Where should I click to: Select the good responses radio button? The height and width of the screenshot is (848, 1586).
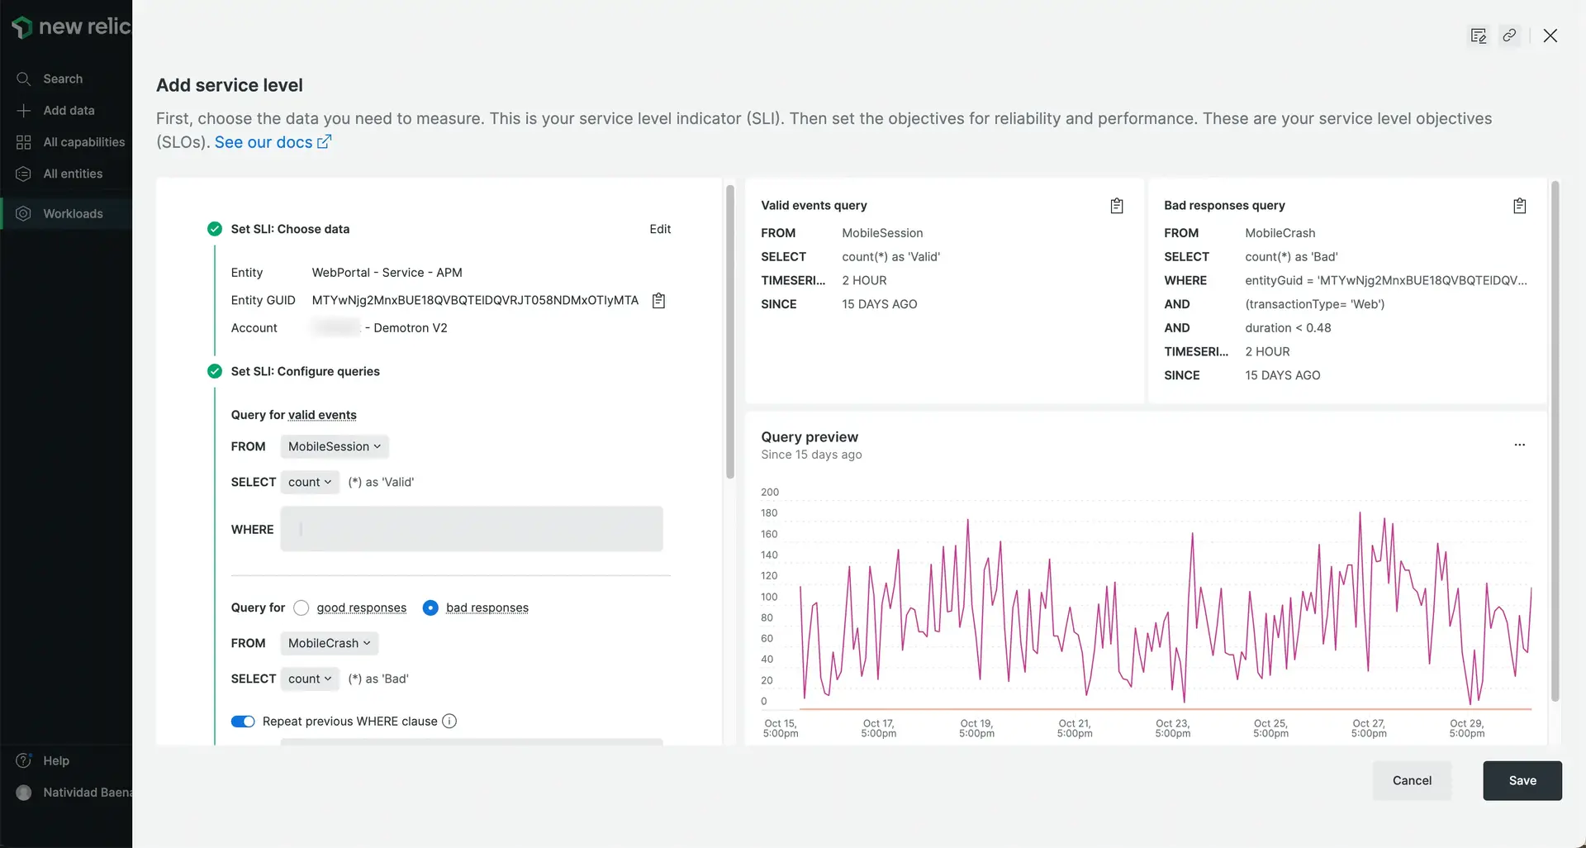tap(302, 608)
